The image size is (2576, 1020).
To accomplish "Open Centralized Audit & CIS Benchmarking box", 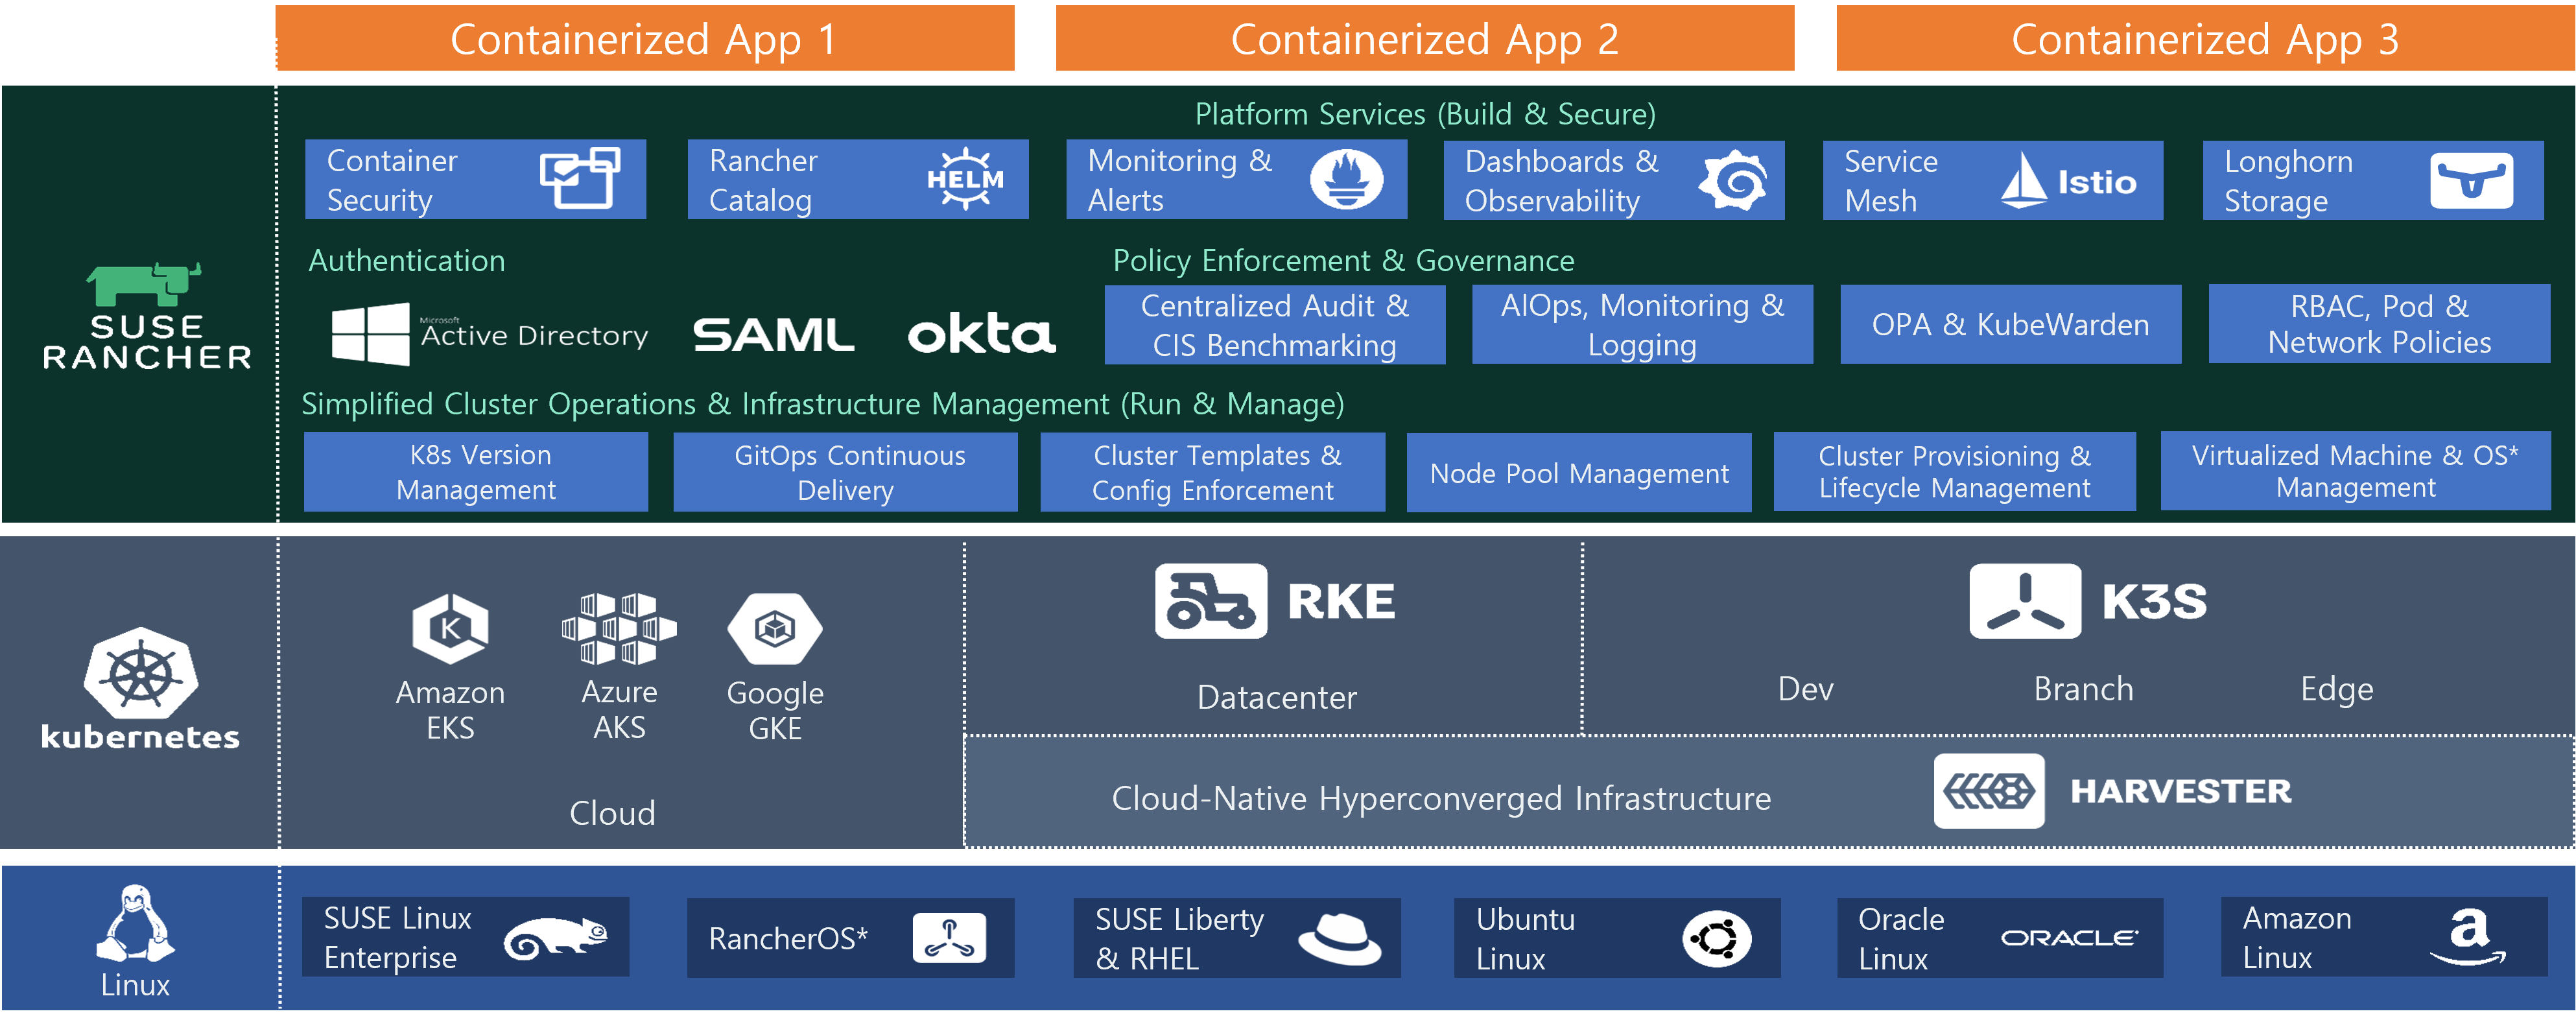I will pyautogui.click(x=1275, y=325).
